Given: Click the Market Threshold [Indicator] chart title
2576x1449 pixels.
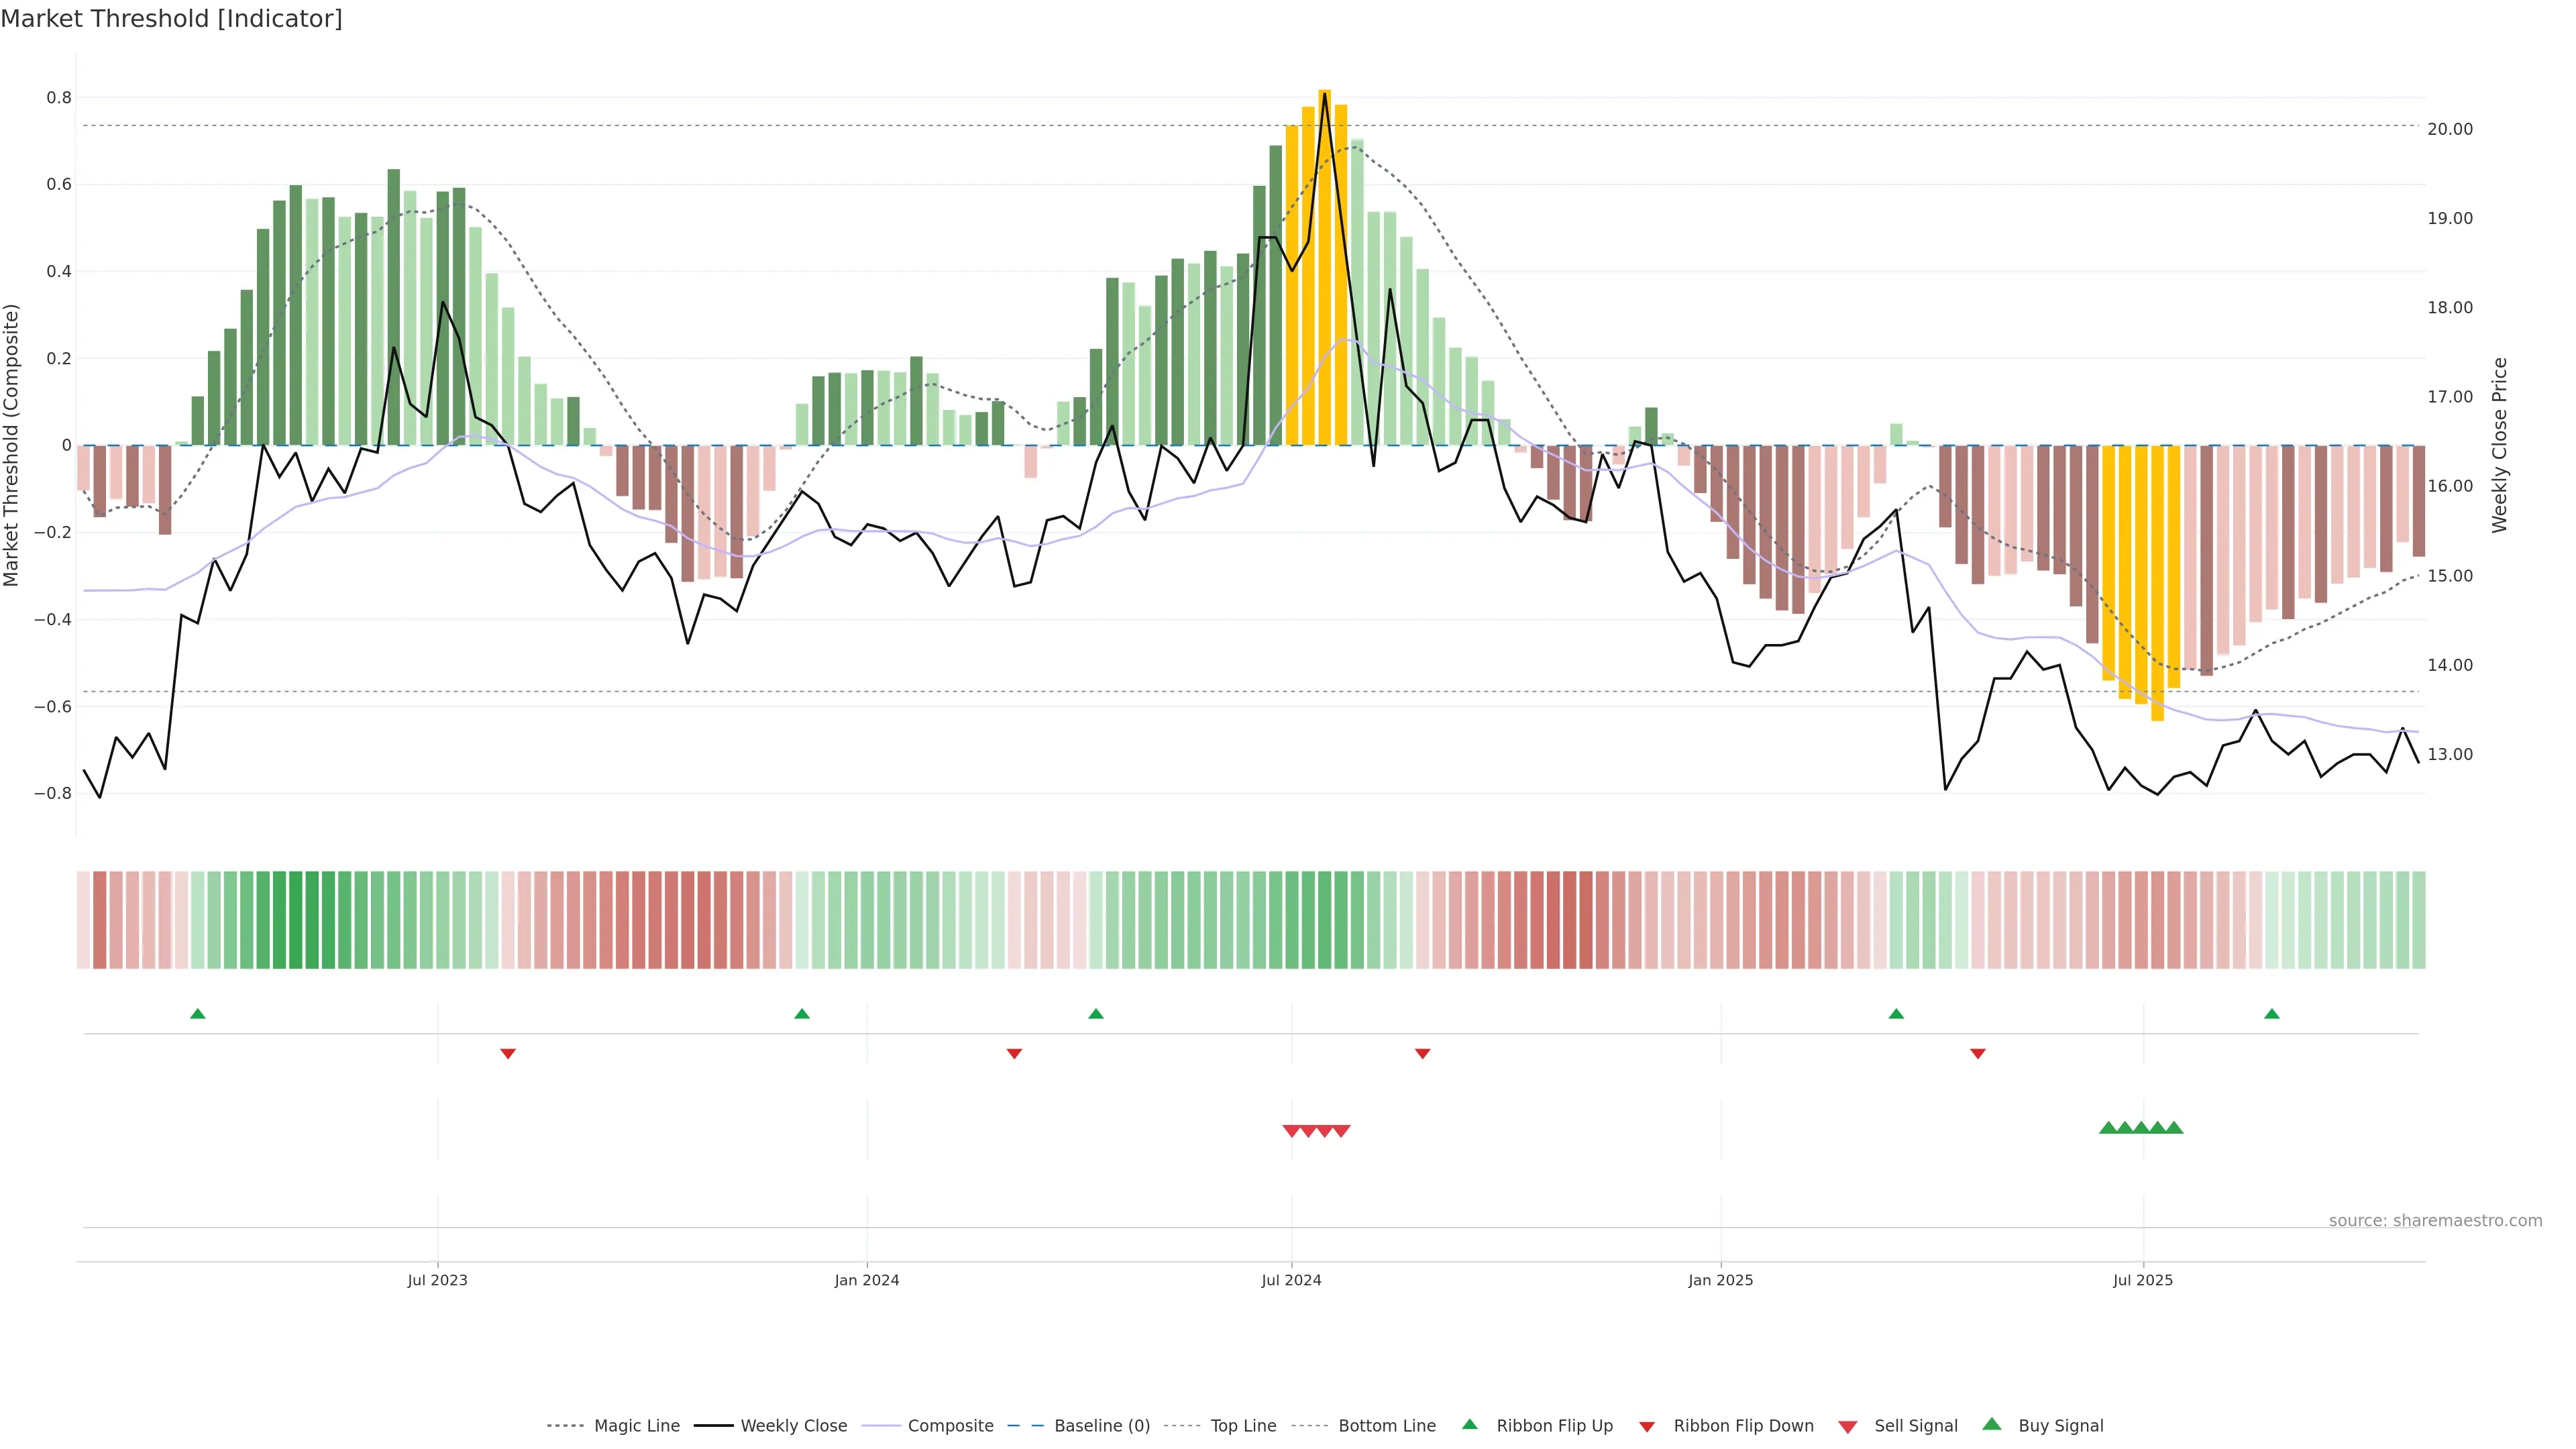Looking at the screenshot, I should pyautogui.click(x=171, y=19).
